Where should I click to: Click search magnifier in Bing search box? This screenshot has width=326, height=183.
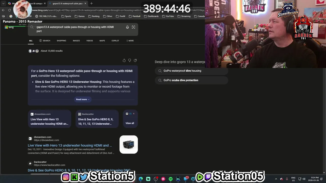(32, 27)
